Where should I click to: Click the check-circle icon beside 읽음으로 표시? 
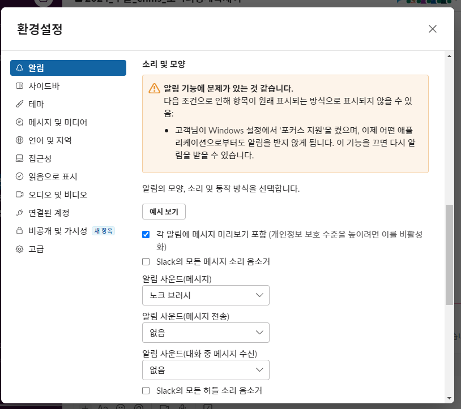[19, 176]
